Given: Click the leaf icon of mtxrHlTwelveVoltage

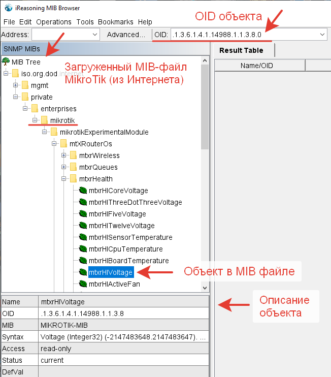Looking at the screenshot, I should click(83, 226).
